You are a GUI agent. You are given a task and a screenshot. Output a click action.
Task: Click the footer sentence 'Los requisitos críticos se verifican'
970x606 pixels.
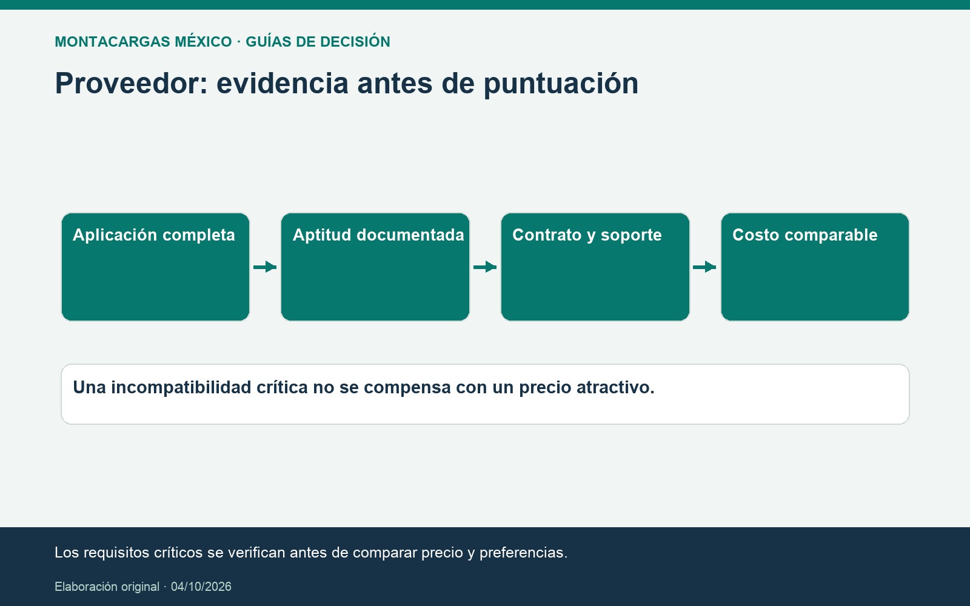(311, 553)
